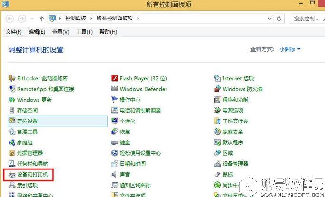Go back with the Back arrow button
This screenshot has height=197, width=325.
[10, 19]
